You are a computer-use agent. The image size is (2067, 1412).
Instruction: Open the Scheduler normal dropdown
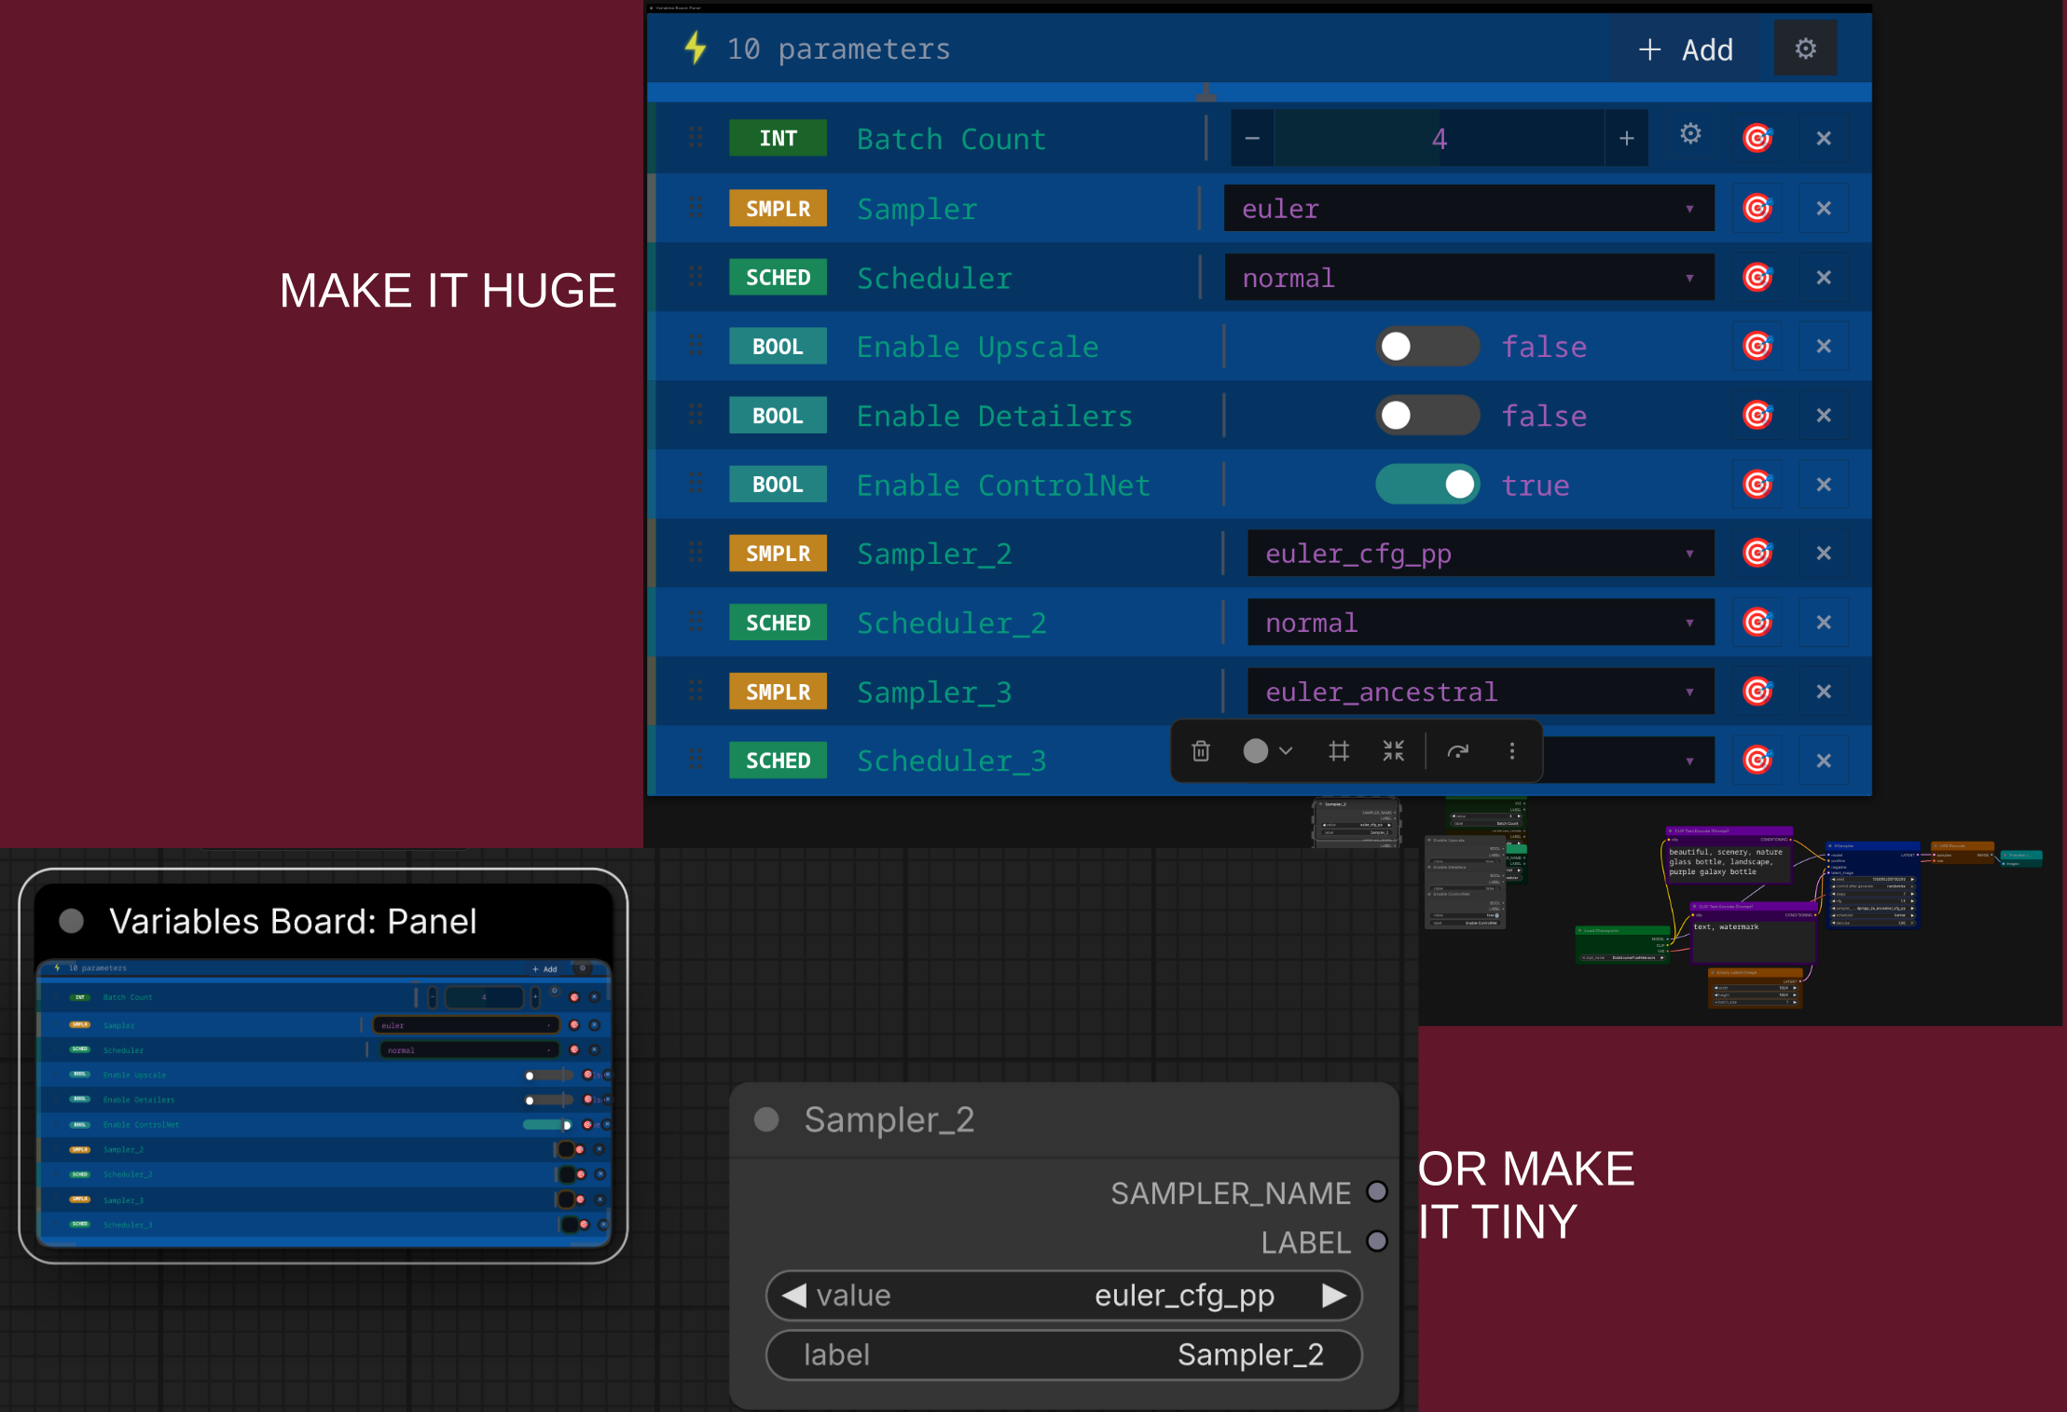point(1468,278)
